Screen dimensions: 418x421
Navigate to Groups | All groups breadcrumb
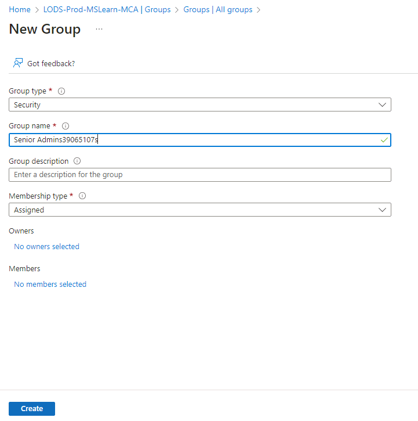217,10
